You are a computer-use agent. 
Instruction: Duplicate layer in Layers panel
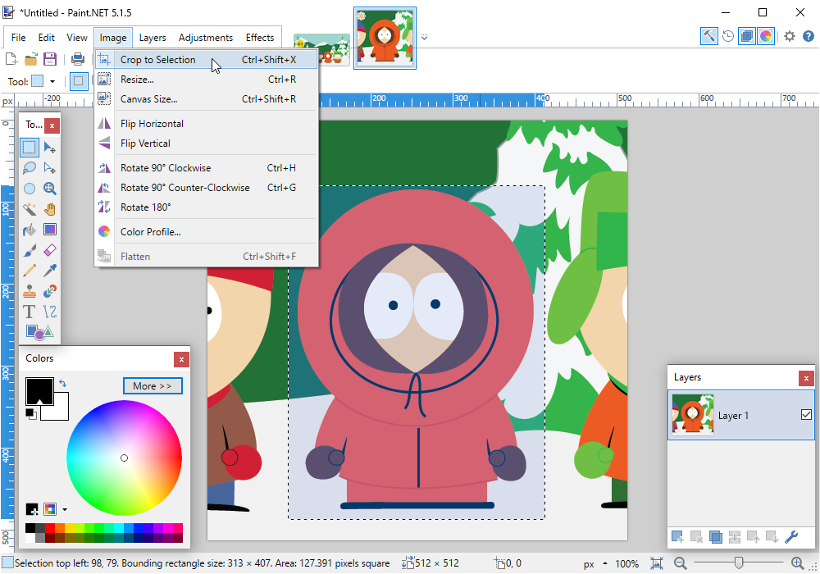pyautogui.click(x=715, y=537)
